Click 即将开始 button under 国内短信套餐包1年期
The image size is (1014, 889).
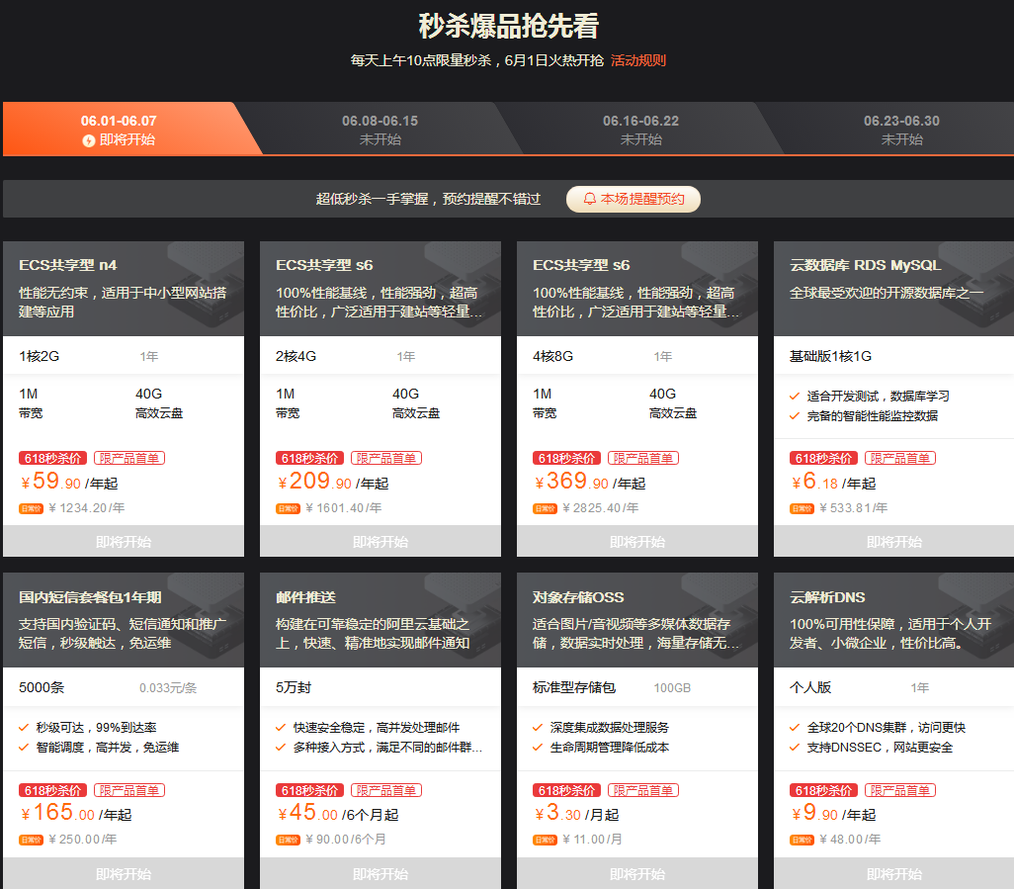pos(124,874)
